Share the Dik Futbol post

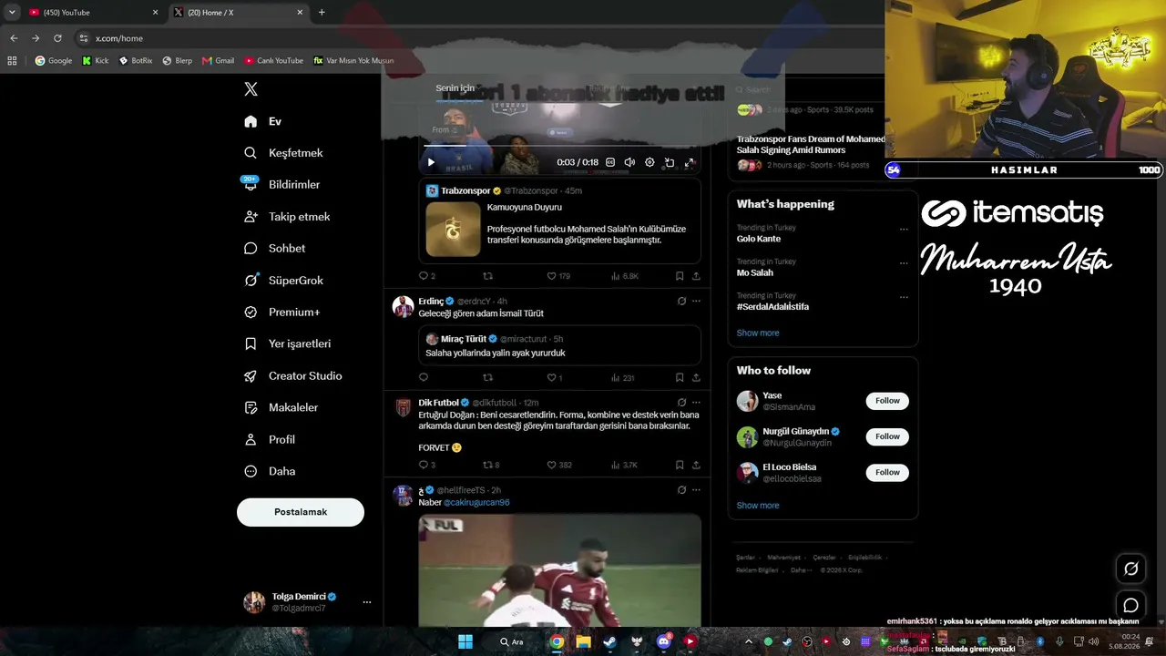pos(697,465)
